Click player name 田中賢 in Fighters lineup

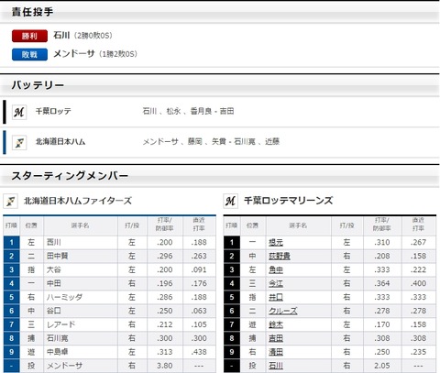[x=57, y=256]
